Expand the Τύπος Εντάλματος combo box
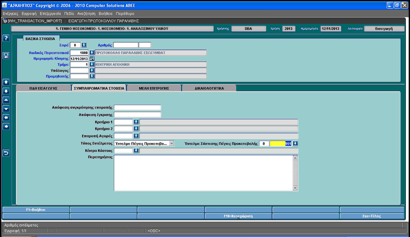This screenshot has height=237, width=410. coord(171,144)
